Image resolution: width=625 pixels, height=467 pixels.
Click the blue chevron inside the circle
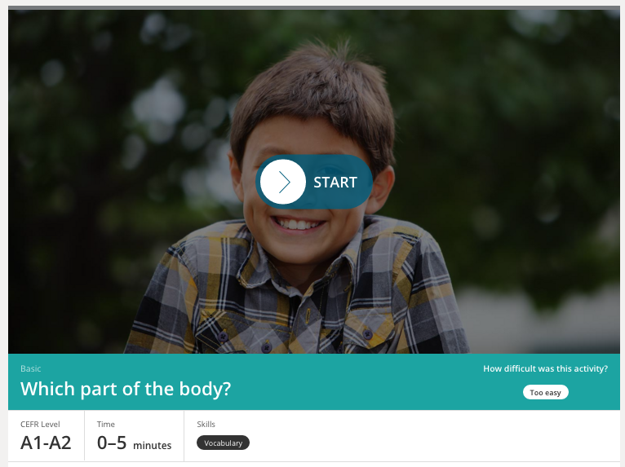coord(284,182)
